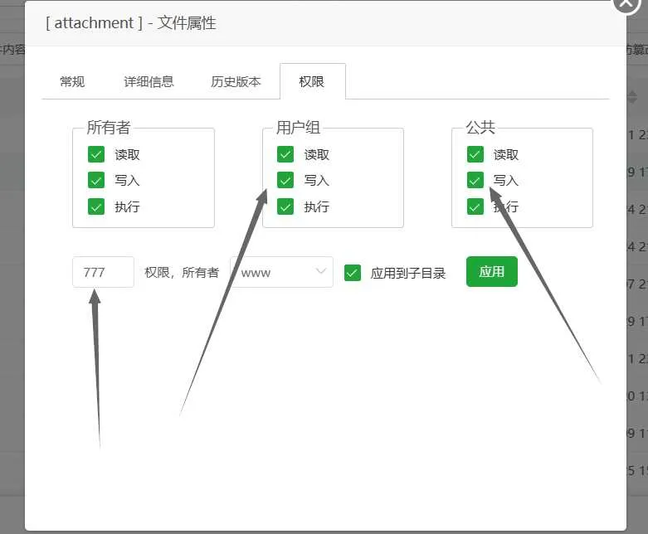Viewport: 648px width, 534px height.
Task: Uncheck 写入 under 所有者
Action: [96, 181]
